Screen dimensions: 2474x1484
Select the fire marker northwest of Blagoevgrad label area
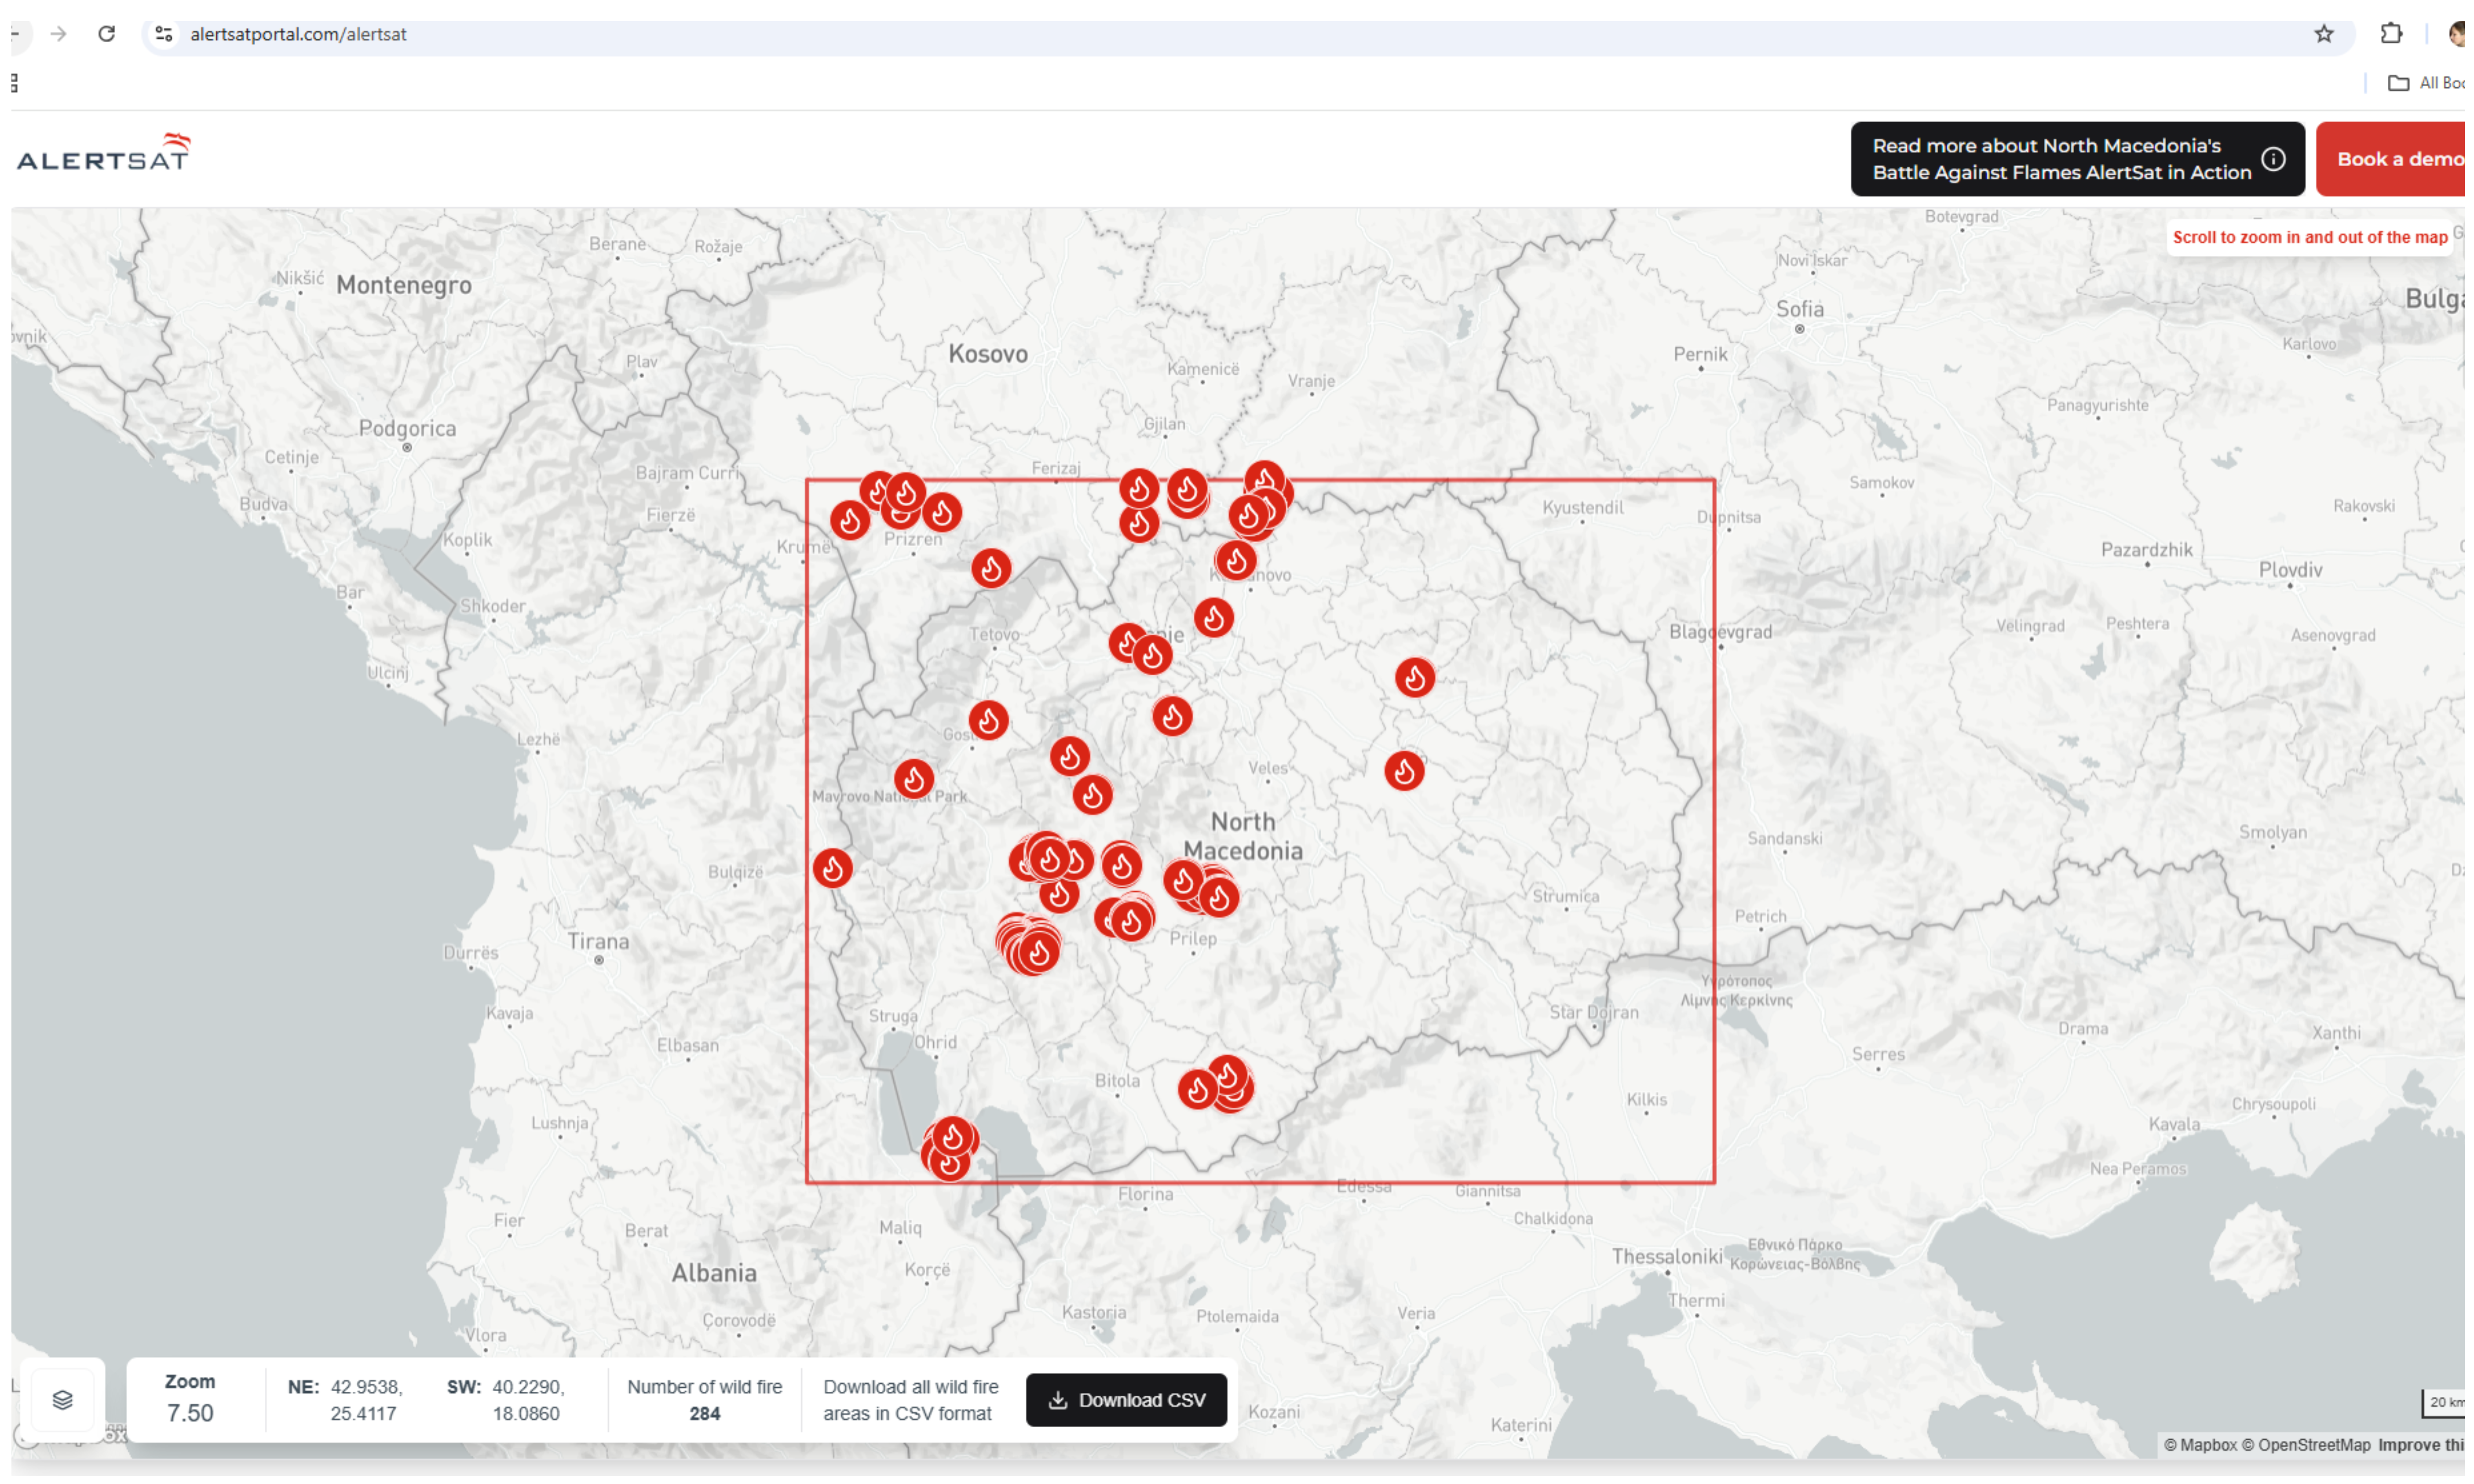point(1415,678)
